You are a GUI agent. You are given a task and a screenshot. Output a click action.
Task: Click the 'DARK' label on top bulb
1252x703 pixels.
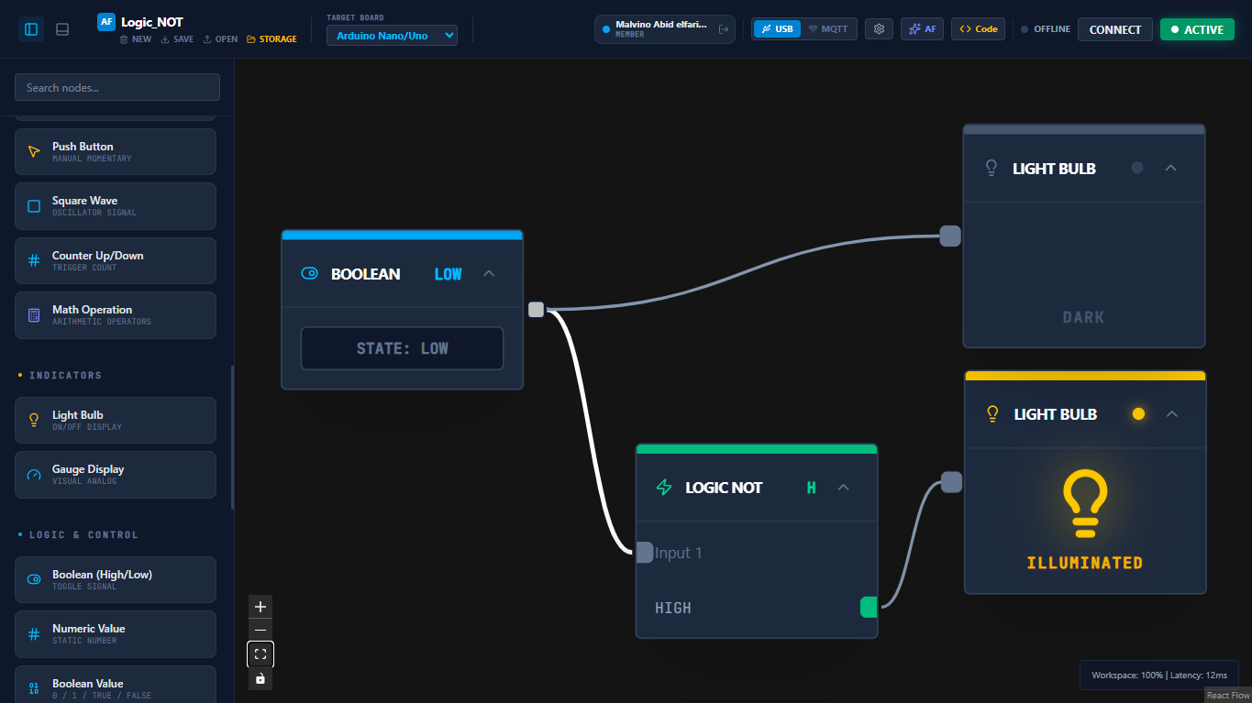1083,317
